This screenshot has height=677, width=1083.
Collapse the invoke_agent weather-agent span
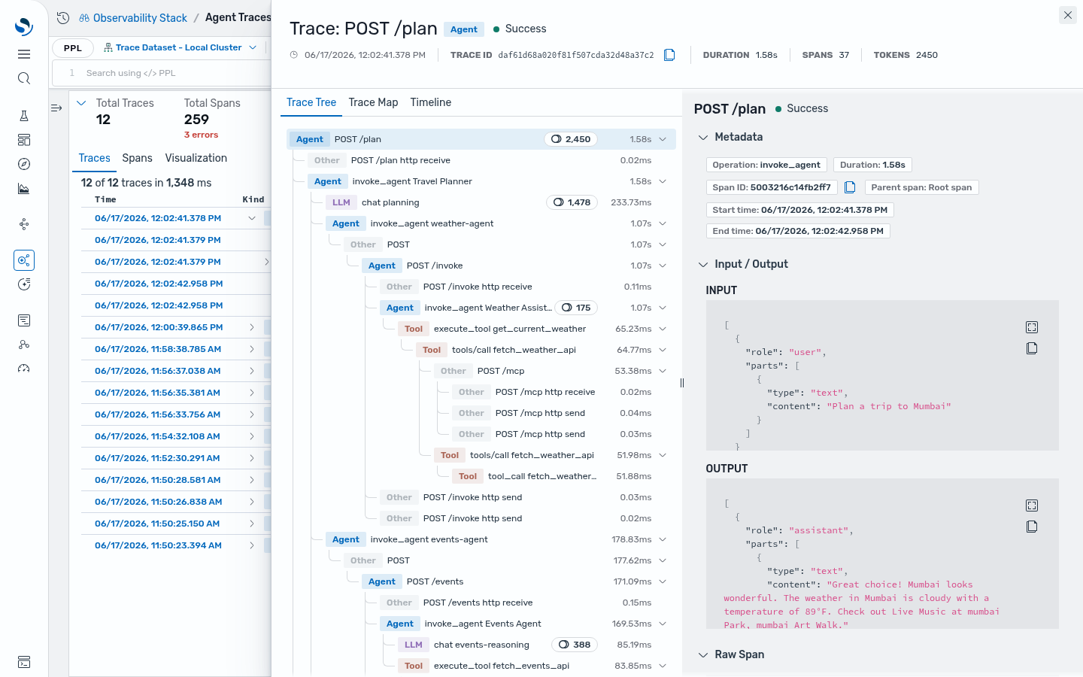pos(663,223)
